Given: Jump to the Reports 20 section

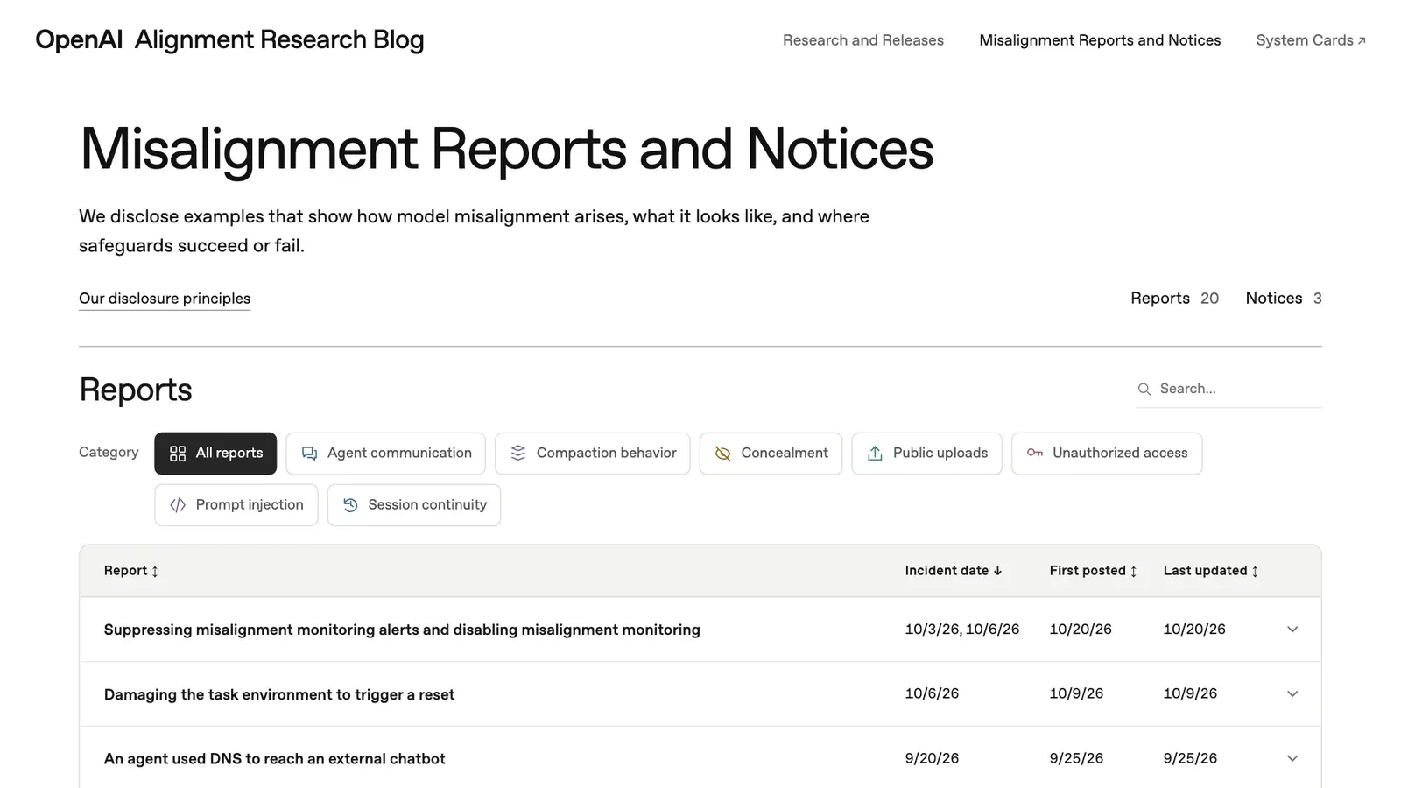Looking at the screenshot, I should 1174,299.
